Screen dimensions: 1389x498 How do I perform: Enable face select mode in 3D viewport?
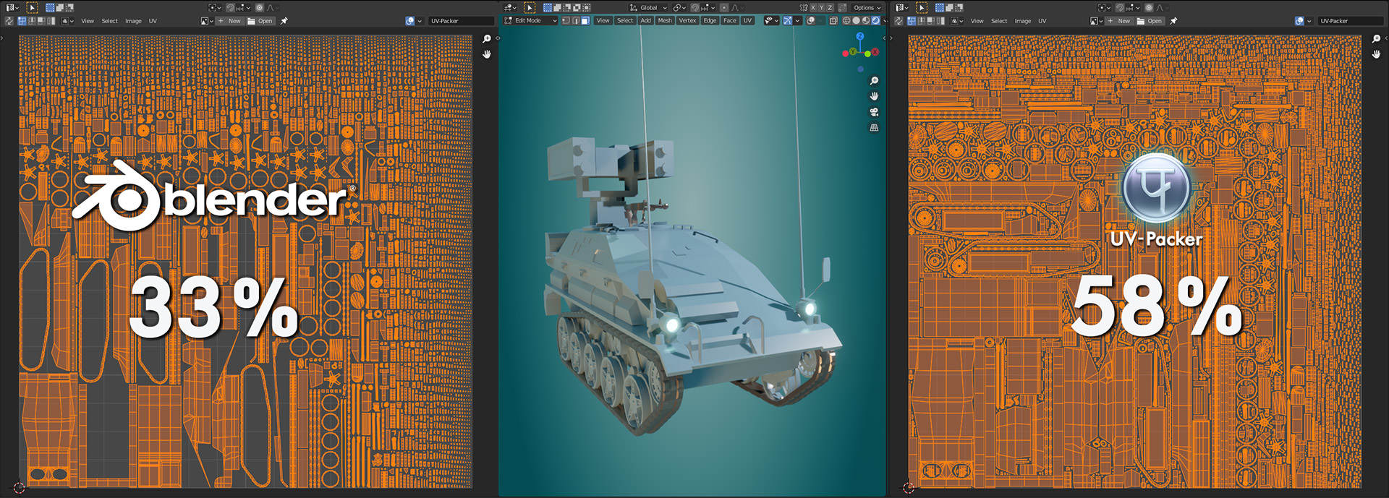click(x=585, y=20)
